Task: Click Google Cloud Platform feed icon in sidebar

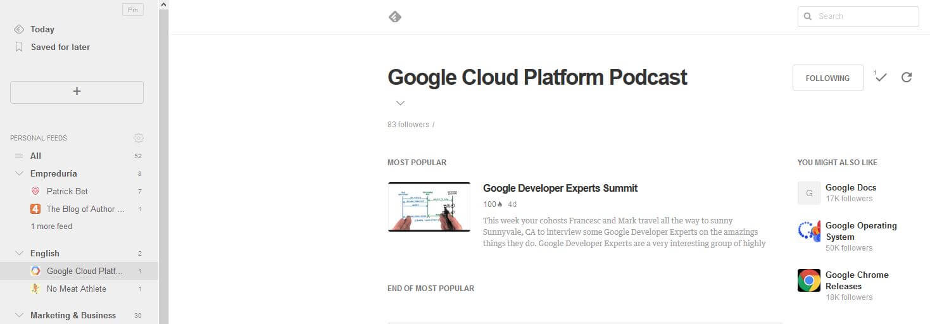Action: tap(35, 271)
